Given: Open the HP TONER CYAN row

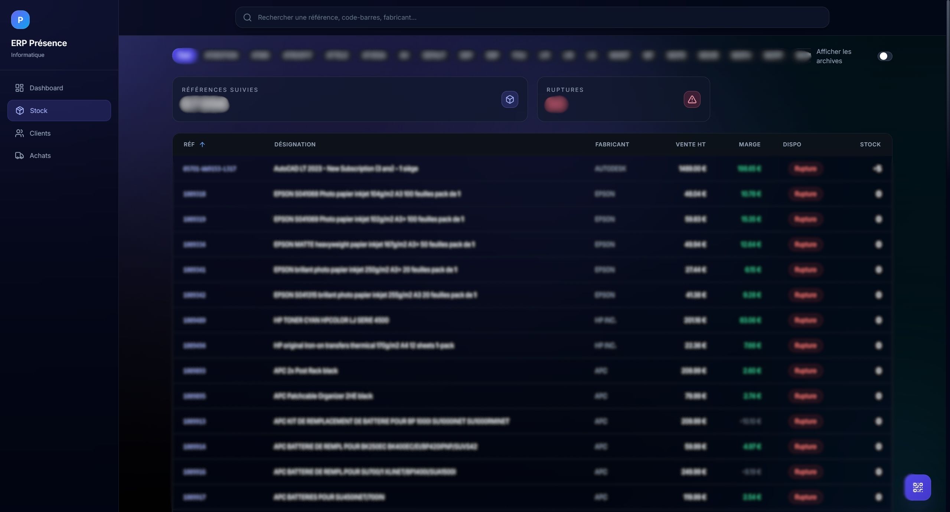Looking at the screenshot, I should pos(532,320).
